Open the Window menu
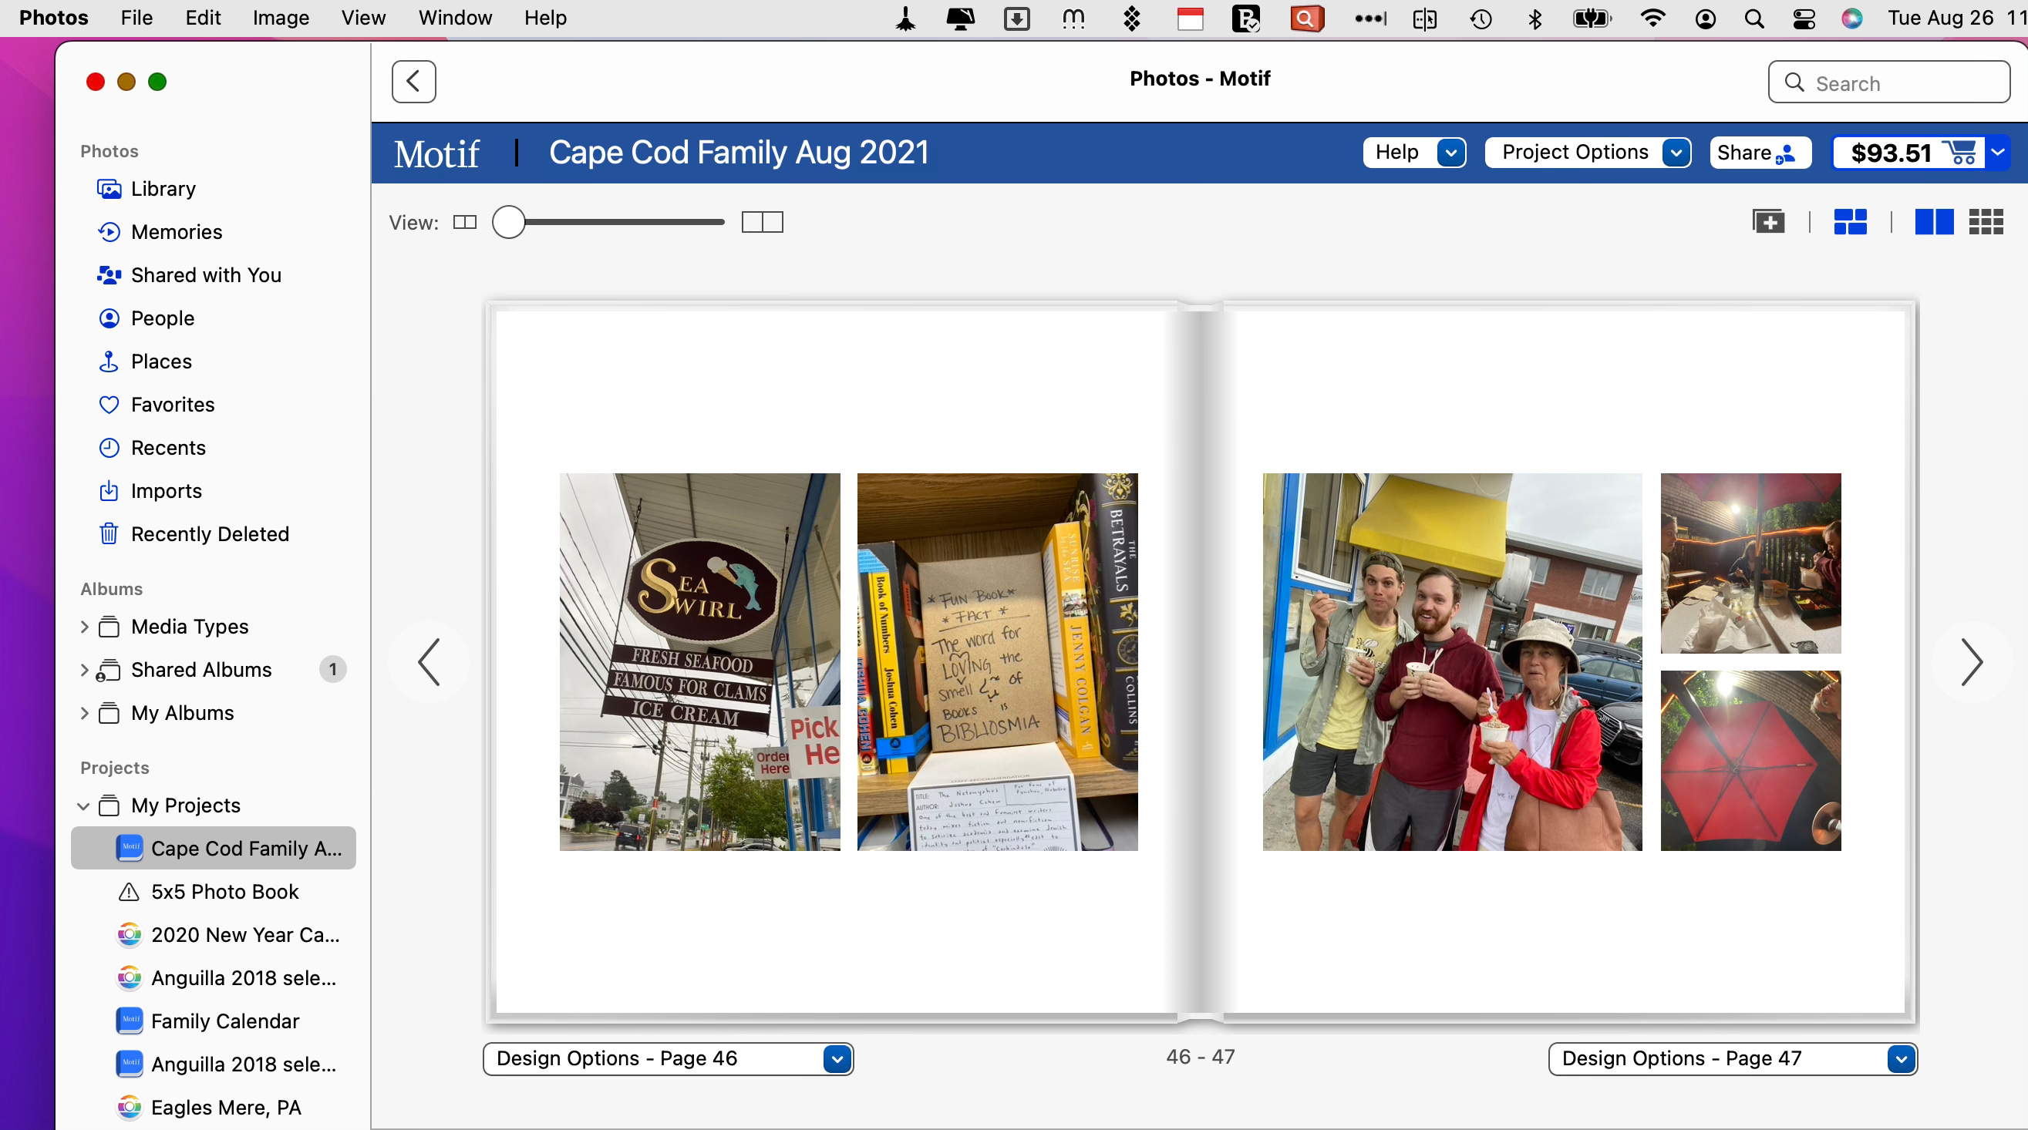The image size is (2028, 1130). click(454, 17)
